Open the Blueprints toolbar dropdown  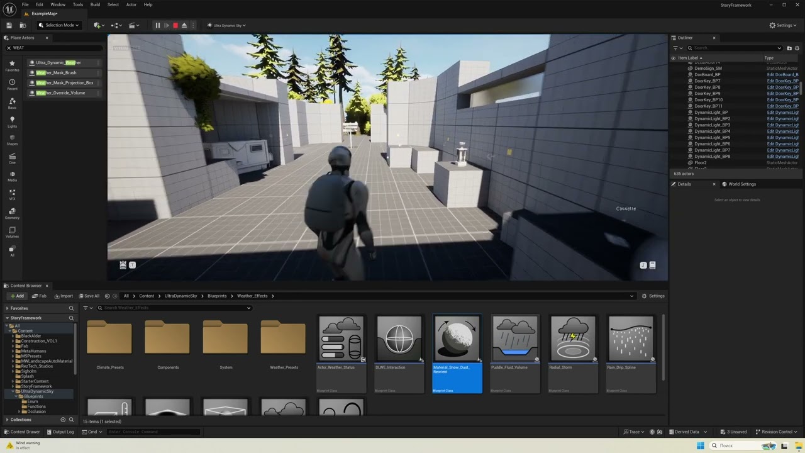(x=116, y=25)
